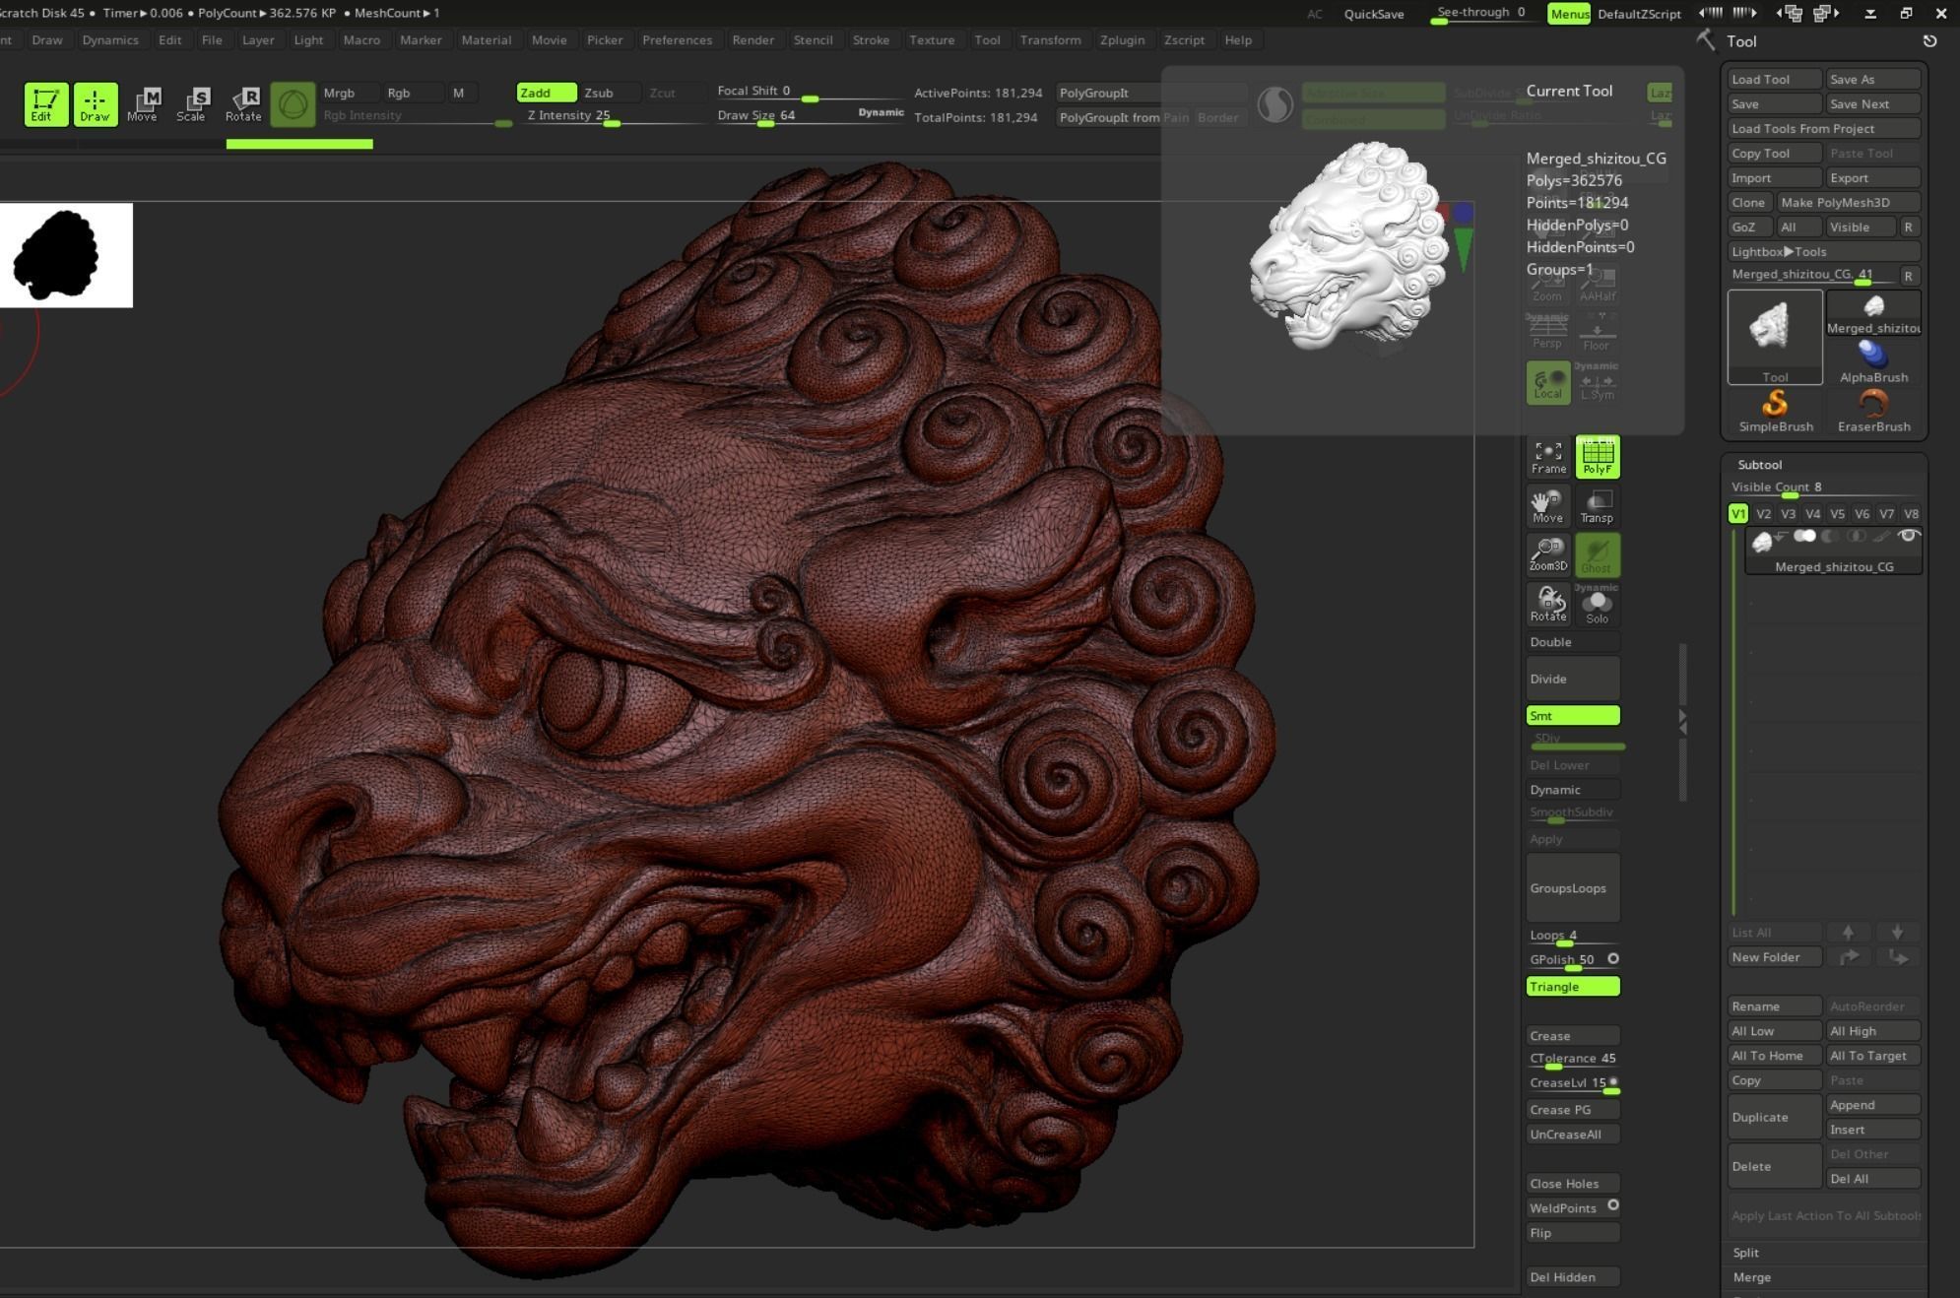Open the Preferences menu
The image size is (1960, 1298).
click(677, 40)
